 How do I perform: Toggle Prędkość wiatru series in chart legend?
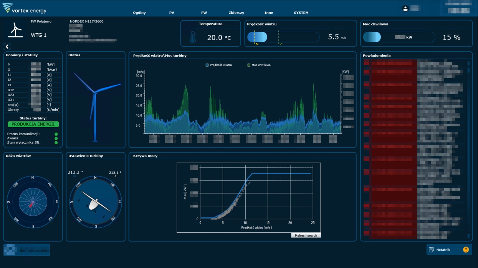[218, 65]
